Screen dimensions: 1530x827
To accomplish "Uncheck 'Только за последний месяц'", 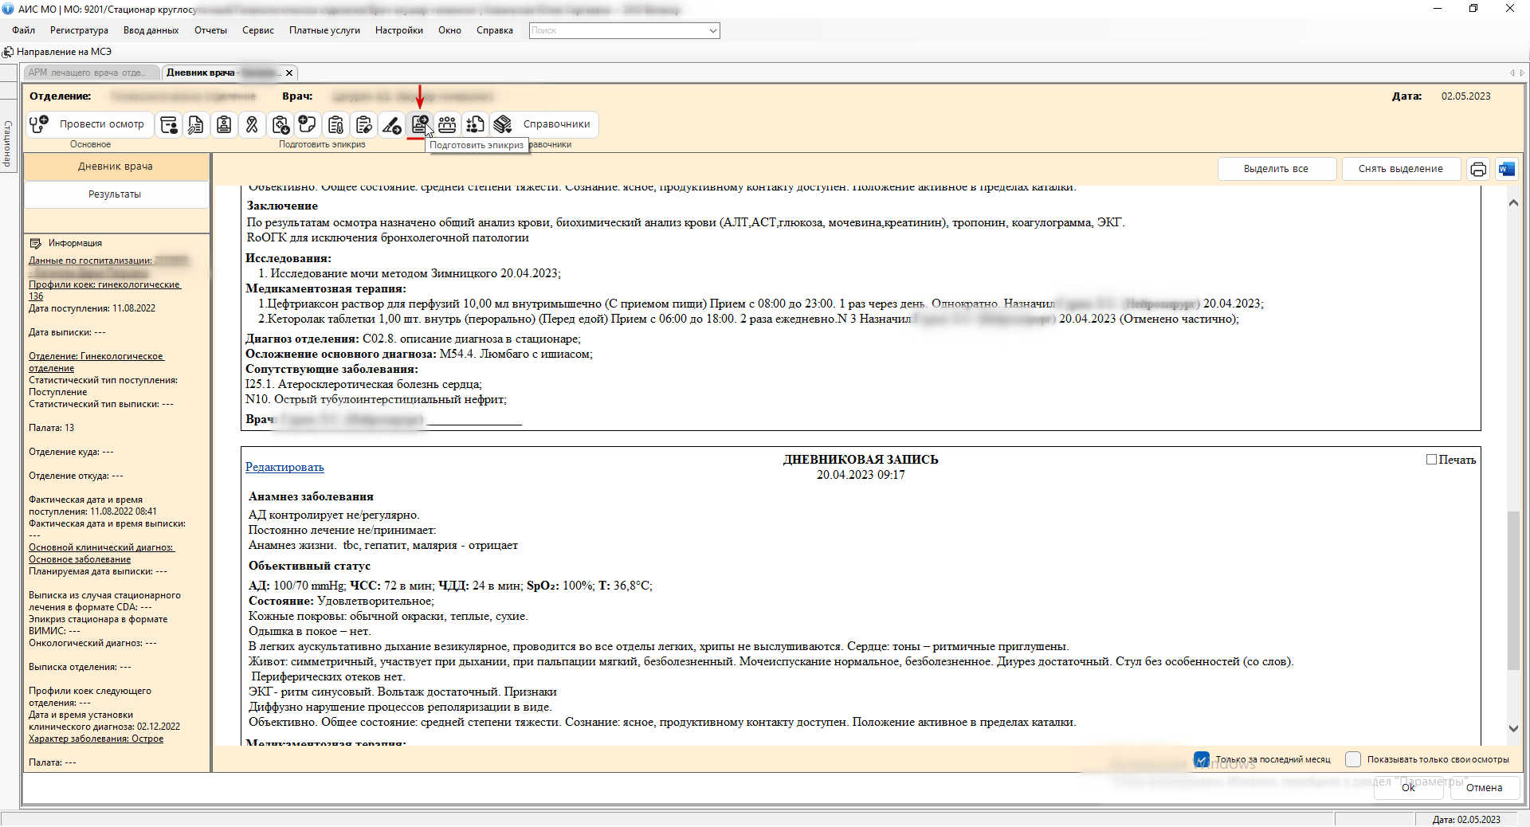I will pyautogui.click(x=1202, y=759).
